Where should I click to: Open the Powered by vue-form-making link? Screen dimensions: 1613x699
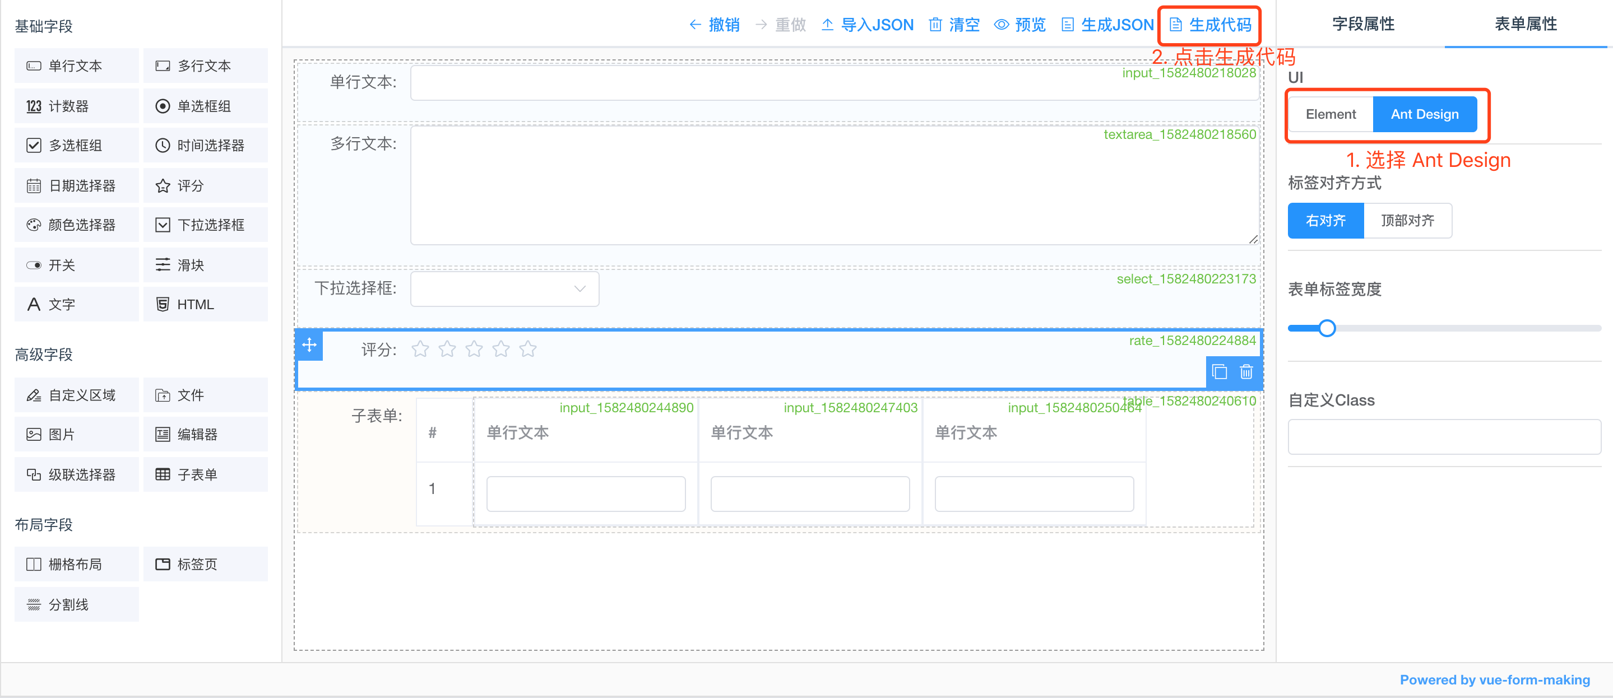(1495, 679)
